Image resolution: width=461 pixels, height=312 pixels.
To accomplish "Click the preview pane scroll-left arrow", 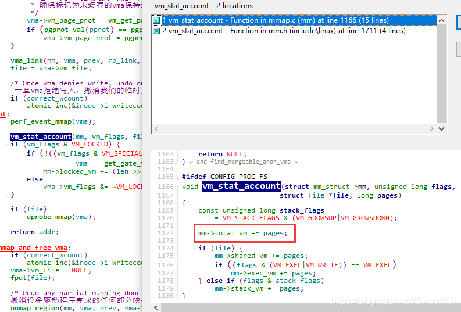I will point(156,307).
